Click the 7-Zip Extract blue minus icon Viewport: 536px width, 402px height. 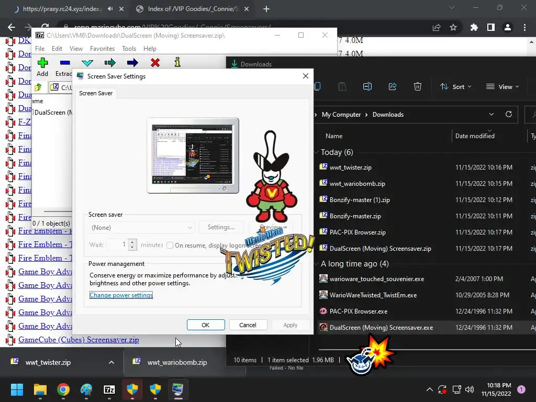(x=64, y=63)
